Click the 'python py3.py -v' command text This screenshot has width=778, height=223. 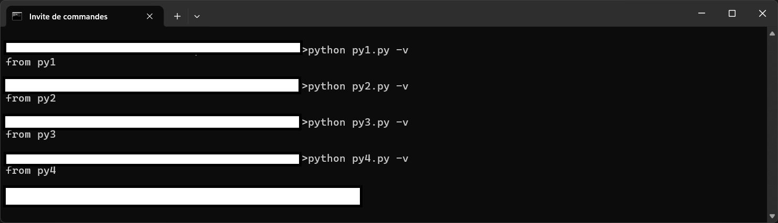coord(358,122)
